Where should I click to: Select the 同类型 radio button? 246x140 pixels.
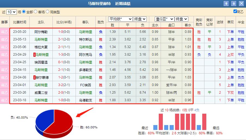point(47,12)
